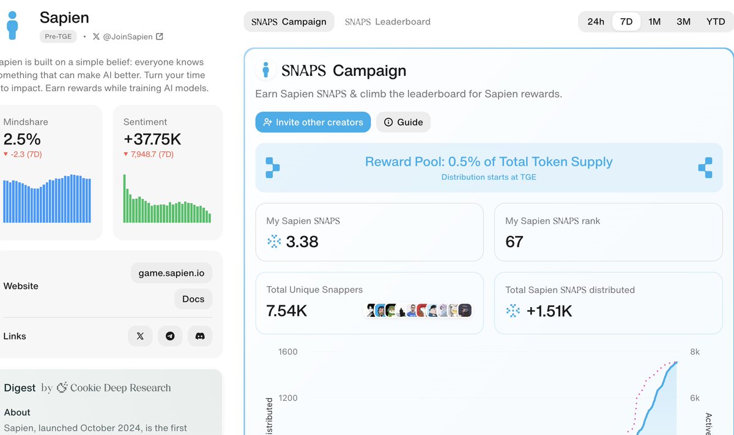The width and height of the screenshot is (734, 435).
Task: Click the icon right of the Reward Pool banner
Action: pos(705,168)
